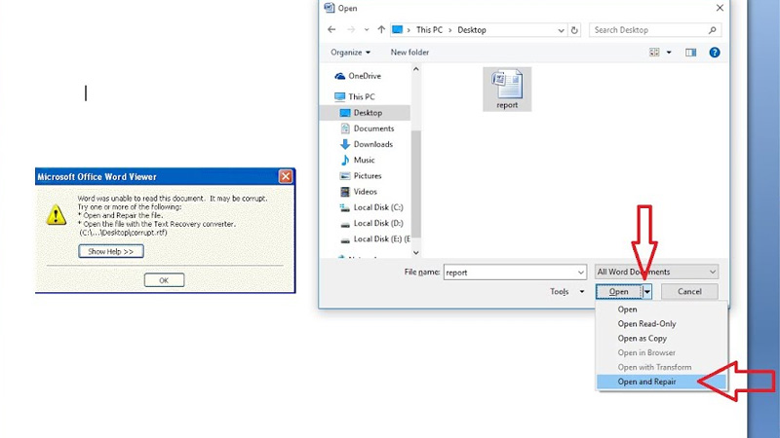Open the All Word Documents filter dropdown
The height and width of the screenshot is (438, 780).
tap(656, 272)
